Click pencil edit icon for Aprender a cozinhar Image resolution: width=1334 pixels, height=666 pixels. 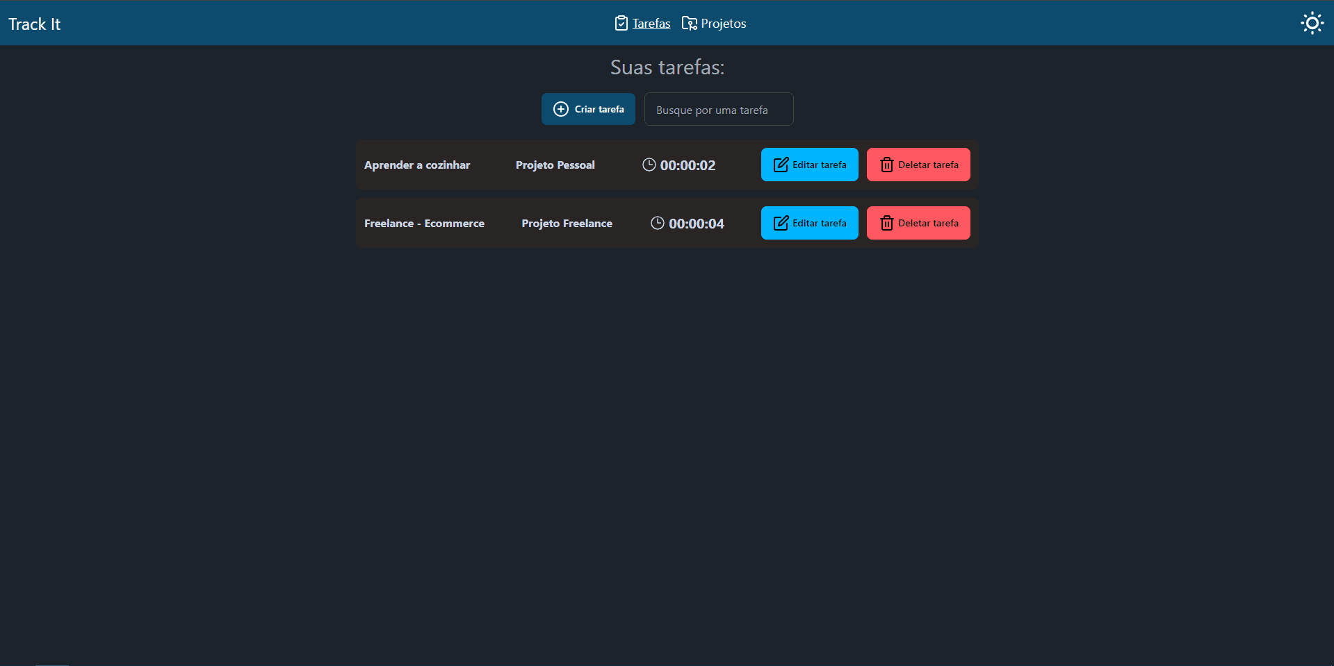point(781,165)
